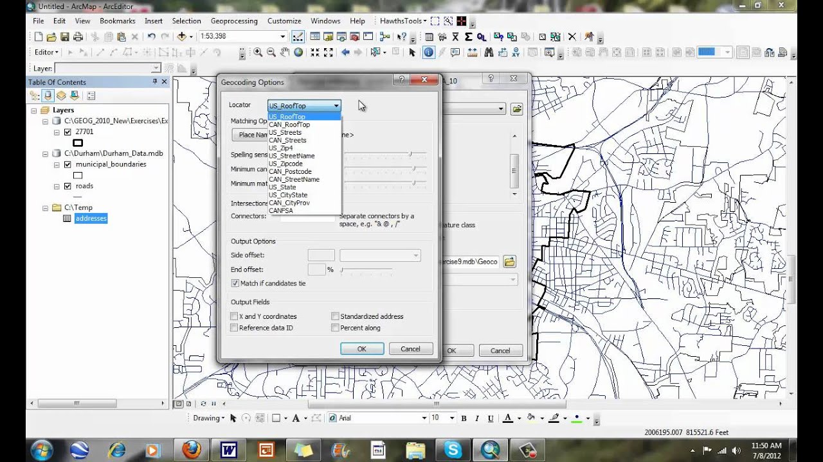Click the Go To XY tool
Image resolution: width=823 pixels, height=462 pixels.
point(517,53)
